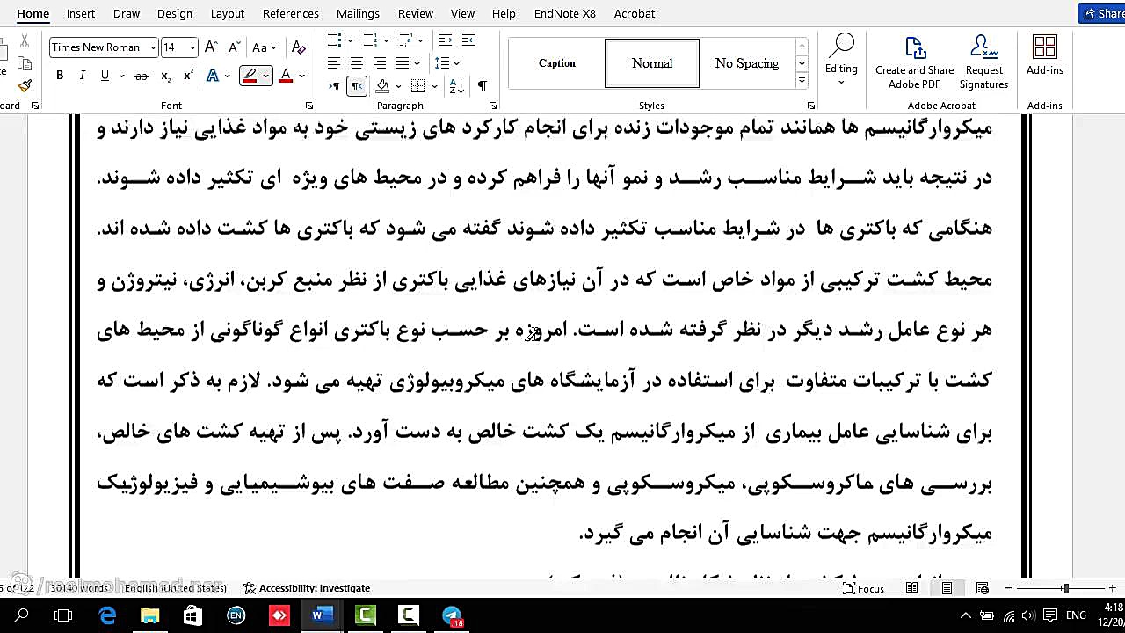Center-align the paragraph
Viewport: 1125px width, 633px height.
(x=357, y=63)
